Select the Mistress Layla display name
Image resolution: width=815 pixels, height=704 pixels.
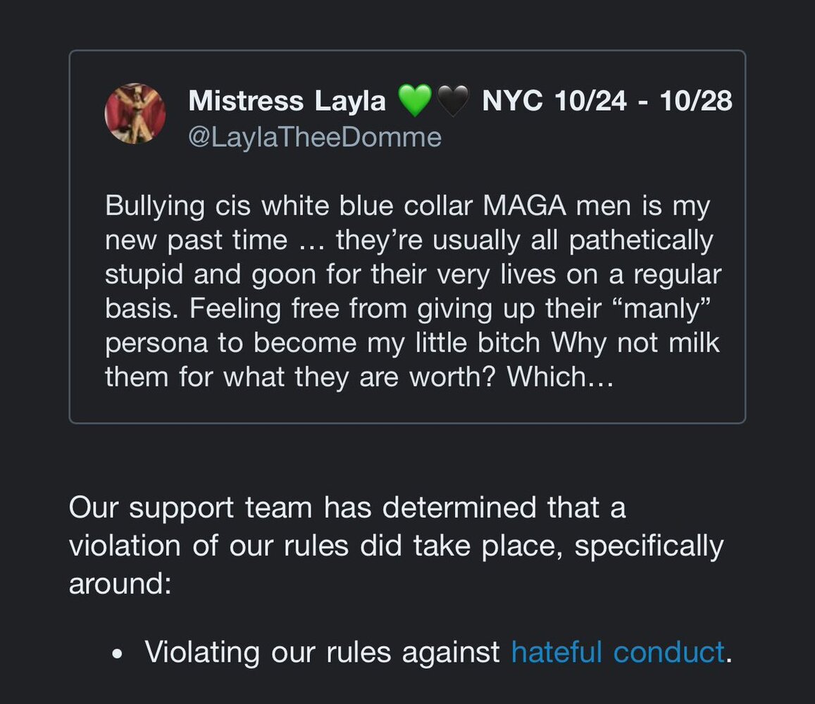coord(287,102)
